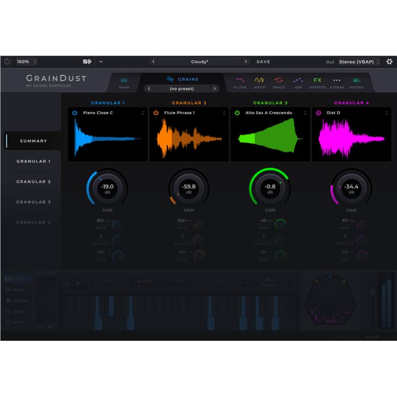Image resolution: width=397 pixels, height=397 pixels.
Task: Toggle Granular 3 power button
Action: pyautogui.click(x=237, y=113)
